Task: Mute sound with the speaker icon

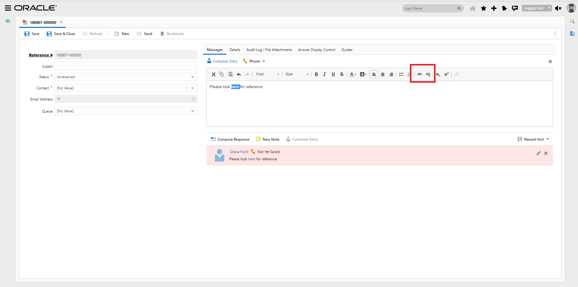Action: (x=558, y=8)
